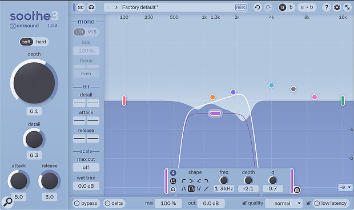Screen dimensions: 354x210
Task: Select B state slot
Action: [291, 7]
